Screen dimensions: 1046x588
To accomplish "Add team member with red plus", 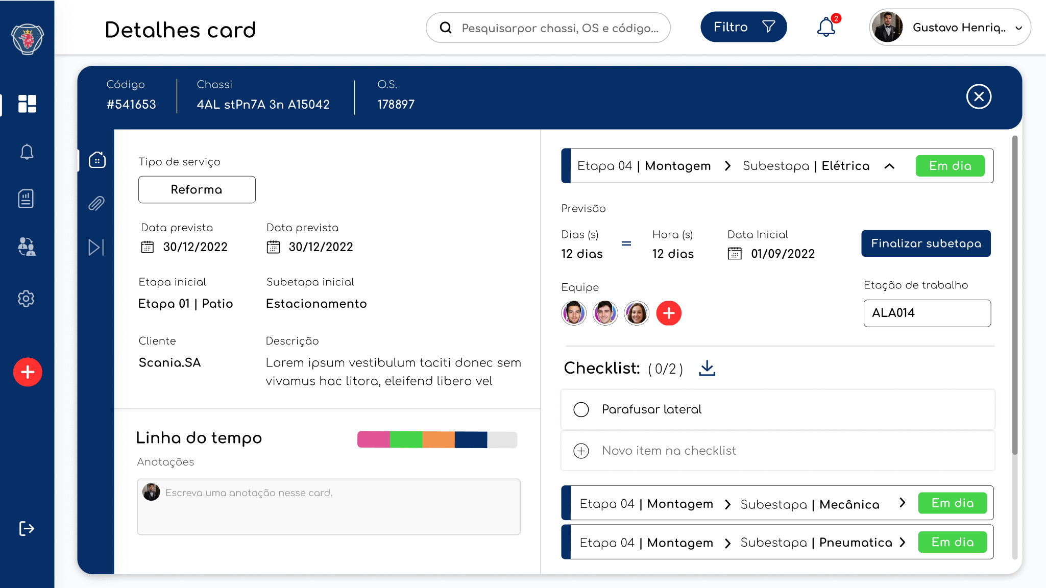I will click(668, 313).
